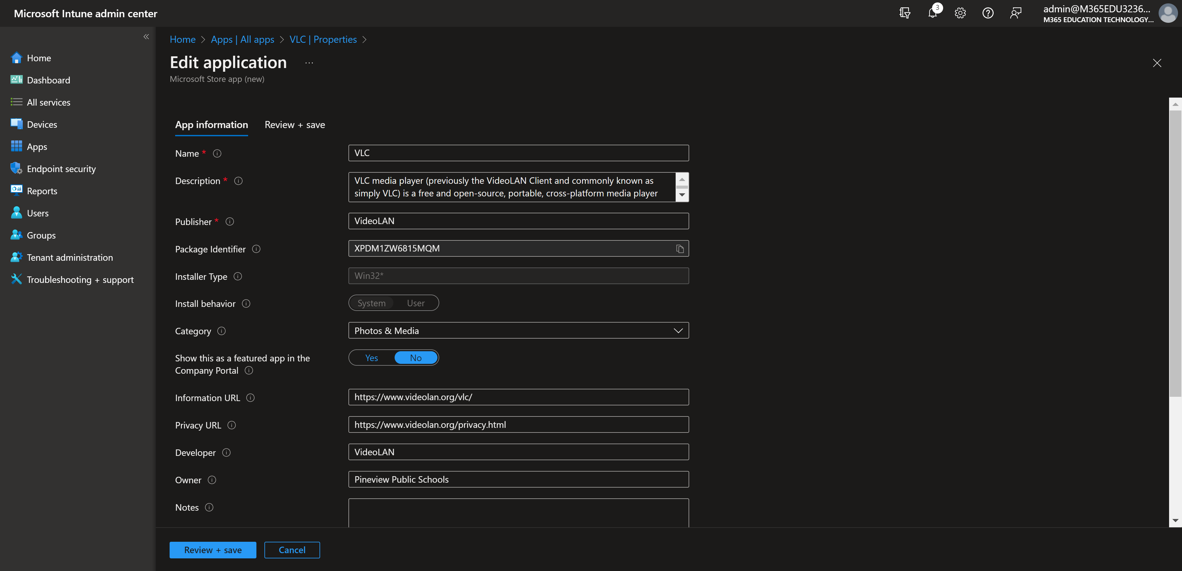Click inside the Description text area
1182x571 pixels.
pos(512,187)
